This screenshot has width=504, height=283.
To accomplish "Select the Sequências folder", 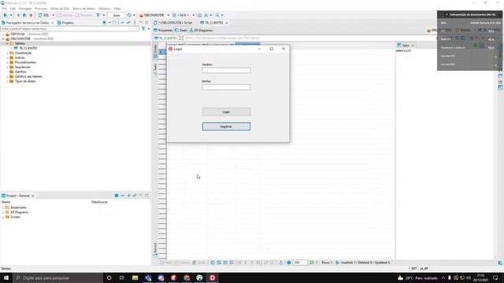I will (23, 67).
